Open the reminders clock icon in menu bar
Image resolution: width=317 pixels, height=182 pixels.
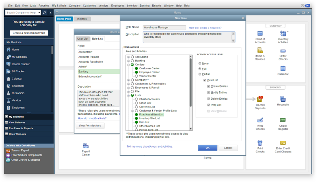(302, 5)
